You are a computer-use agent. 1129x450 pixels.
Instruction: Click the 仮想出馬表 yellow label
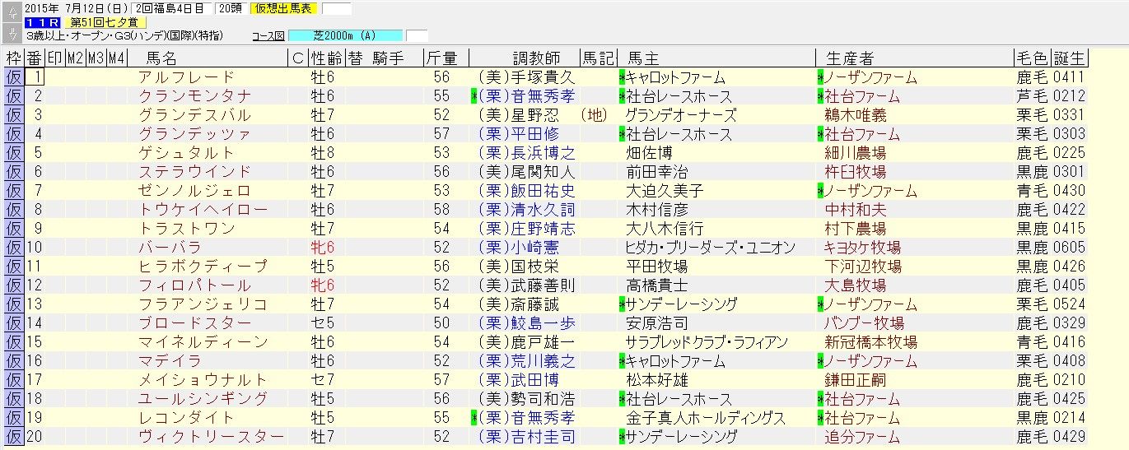(284, 9)
